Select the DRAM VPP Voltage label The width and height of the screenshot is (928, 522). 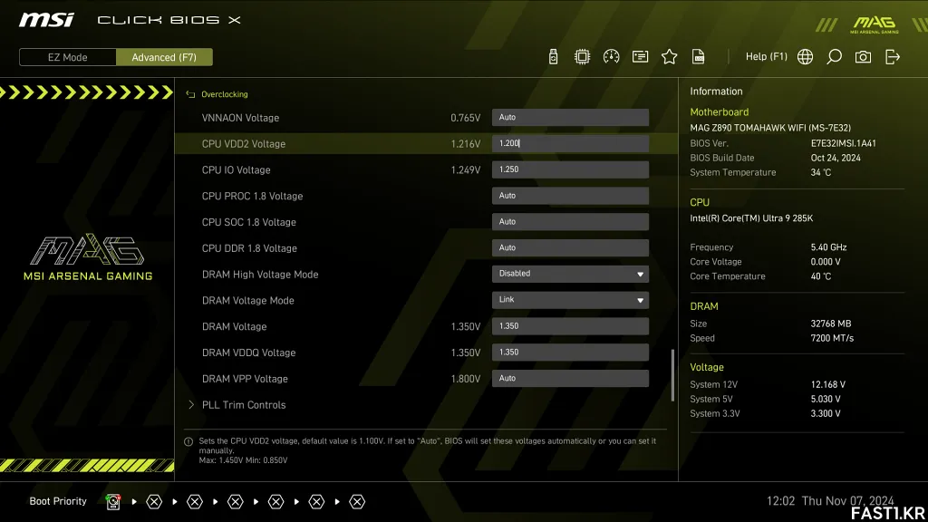click(x=245, y=379)
